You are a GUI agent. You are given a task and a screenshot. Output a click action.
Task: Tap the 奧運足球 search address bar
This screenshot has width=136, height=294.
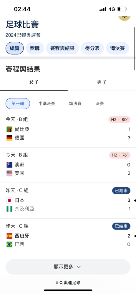point(68,283)
